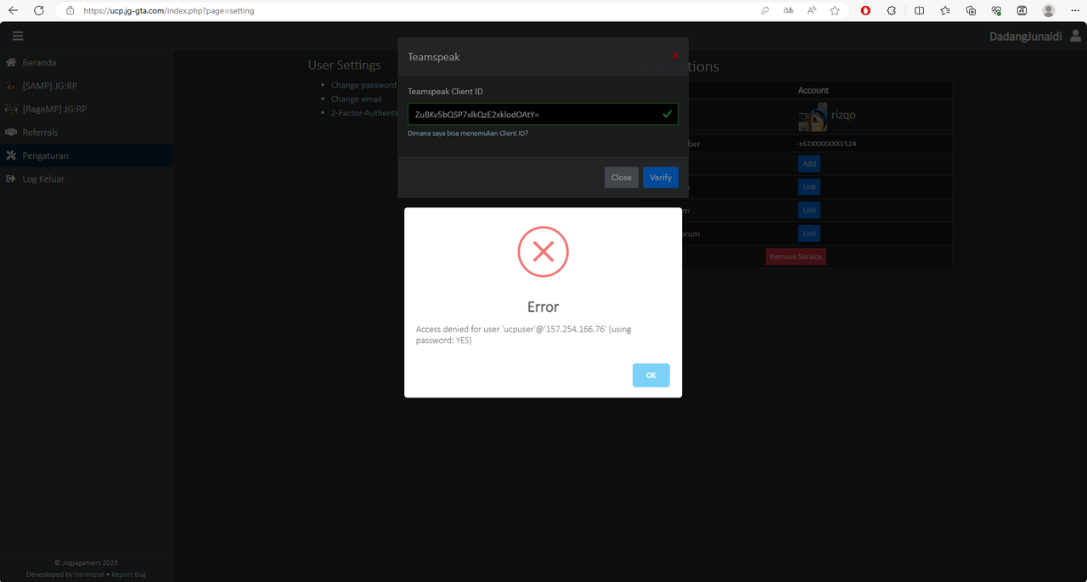Toggle the split screen icon
The width and height of the screenshot is (1087, 582).
point(920,11)
